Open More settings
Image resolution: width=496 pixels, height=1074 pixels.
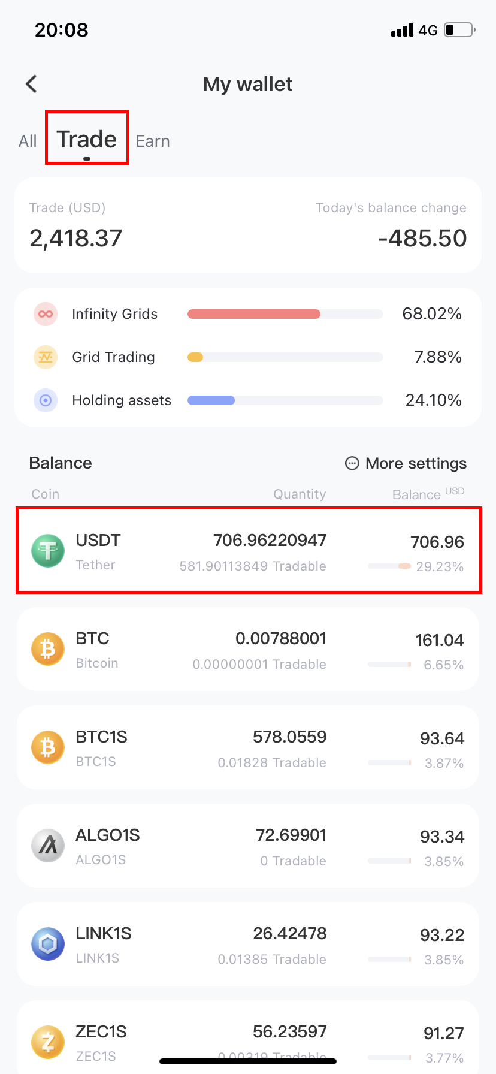[x=406, y=463]
